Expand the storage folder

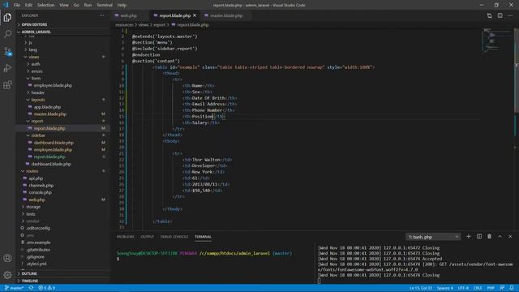tap(33, 207)
